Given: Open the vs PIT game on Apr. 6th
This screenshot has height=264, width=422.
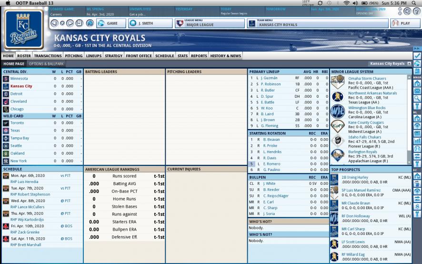Looking at the screenshot, I should tap(65, 176).
